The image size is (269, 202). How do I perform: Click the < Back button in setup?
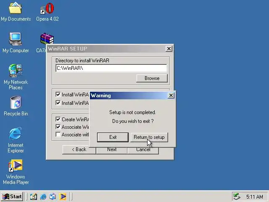point(79,149)
